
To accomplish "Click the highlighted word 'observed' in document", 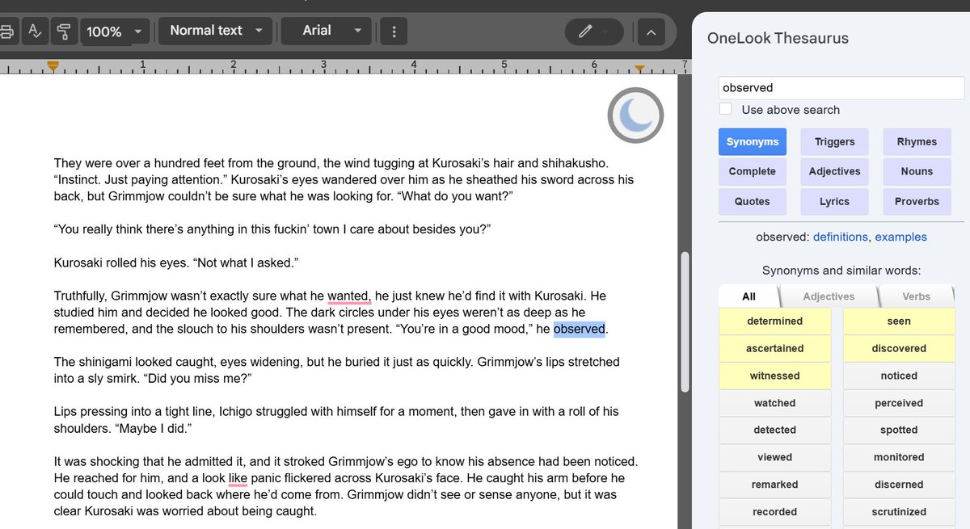I will 580,330.
